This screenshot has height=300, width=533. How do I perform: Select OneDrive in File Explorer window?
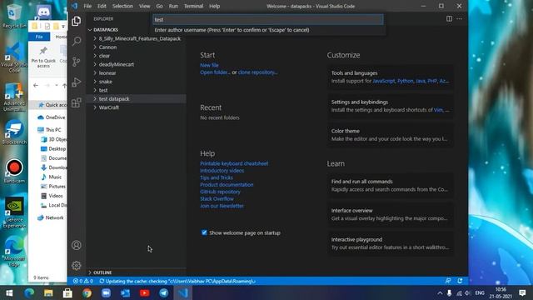(x=52, y=117)
